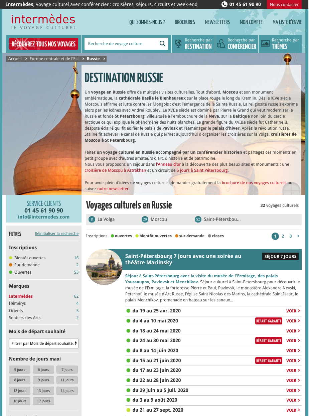This screenshot has height=416, width=309.
Task: Go to Mon Compte menu
Action: click(x=251, y=22)
